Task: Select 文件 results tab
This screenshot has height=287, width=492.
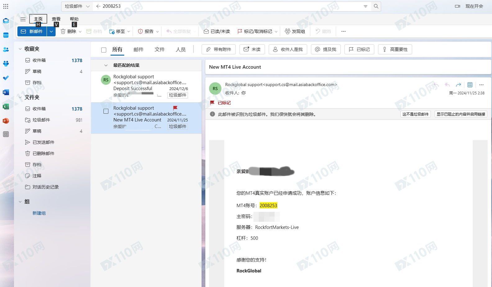Action: click(x=160, y=49)
